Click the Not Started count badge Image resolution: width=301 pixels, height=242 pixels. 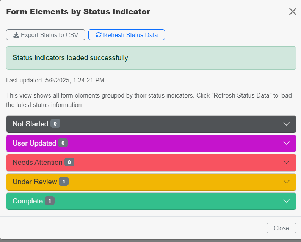pyautogui.click(x=55, y=124)
